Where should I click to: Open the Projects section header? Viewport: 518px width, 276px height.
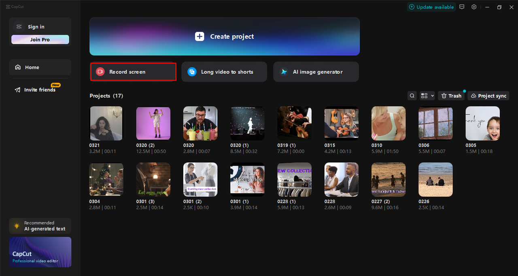coord(106,96)
